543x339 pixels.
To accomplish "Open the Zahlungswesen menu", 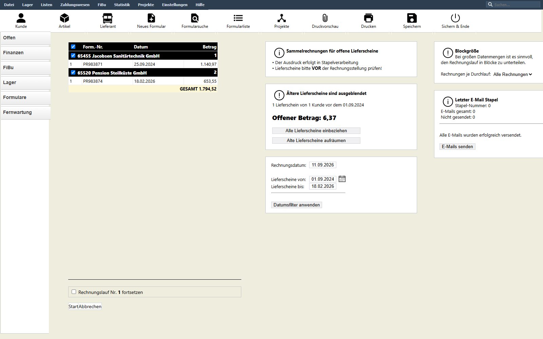I will pos(75,5).
